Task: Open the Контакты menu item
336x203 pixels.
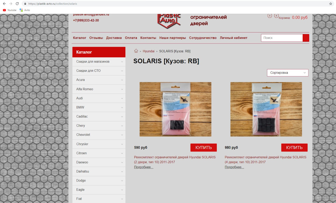Action: (x=148, y=38)
